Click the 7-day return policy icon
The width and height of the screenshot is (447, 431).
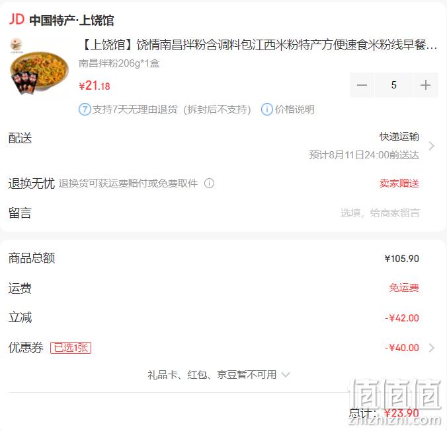pos(85,110)
